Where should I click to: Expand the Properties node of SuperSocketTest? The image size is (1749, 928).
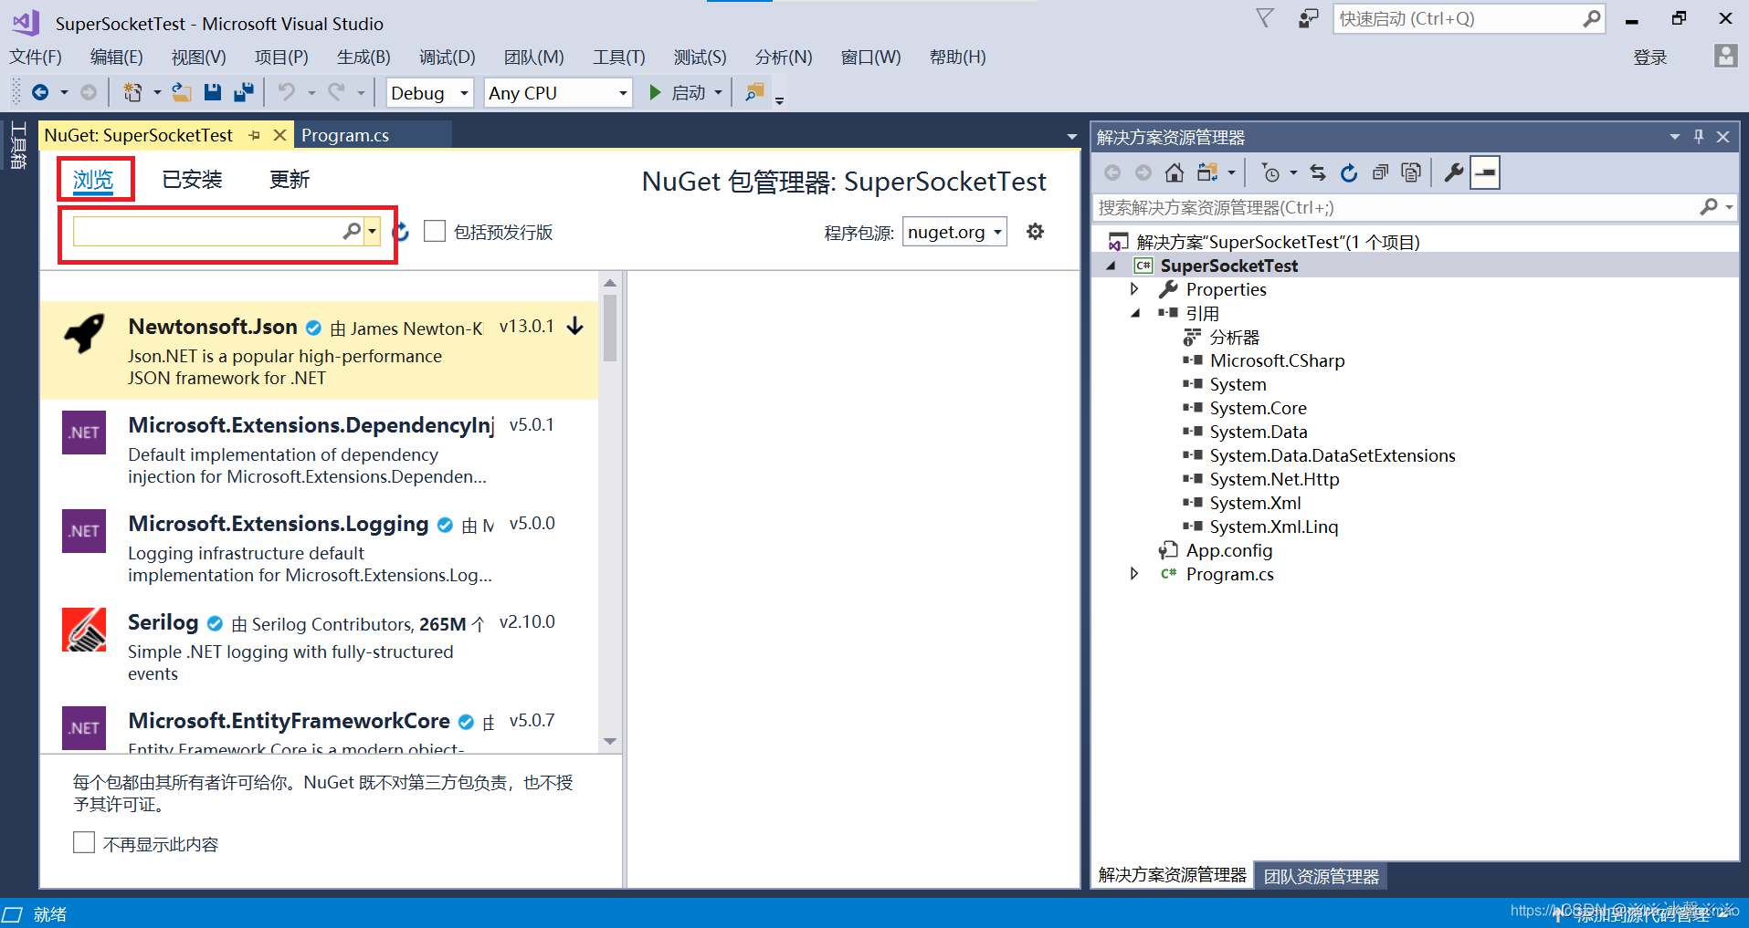click(x=1134, y=289)
